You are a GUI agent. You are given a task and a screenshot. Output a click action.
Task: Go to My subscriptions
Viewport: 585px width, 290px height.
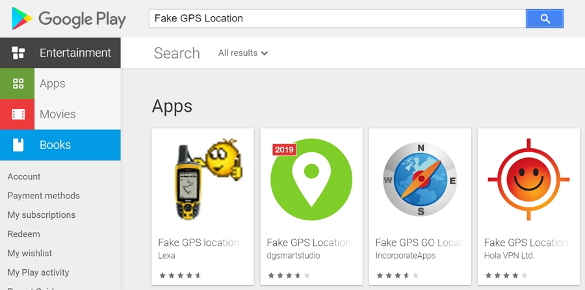coord(42,215)
